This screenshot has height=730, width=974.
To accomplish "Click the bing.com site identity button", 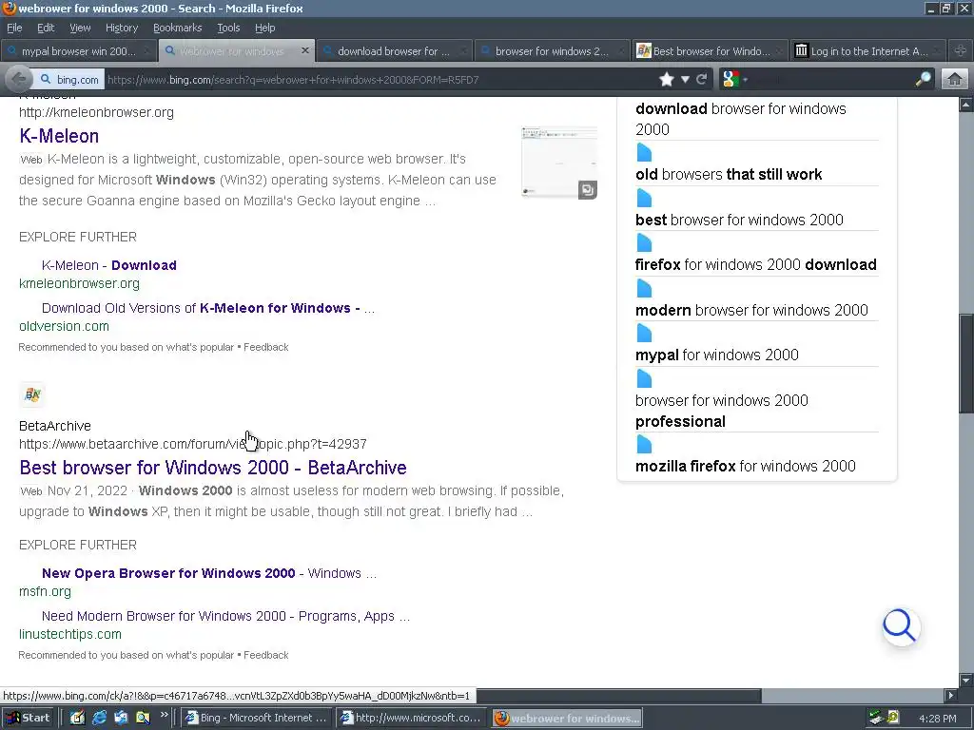I will click(68, 80).
